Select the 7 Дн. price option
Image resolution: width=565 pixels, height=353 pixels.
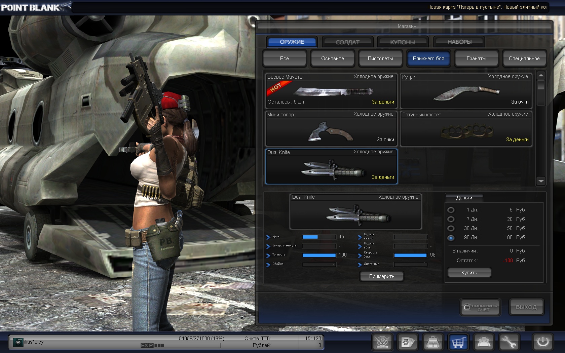(x=451, y=219)
